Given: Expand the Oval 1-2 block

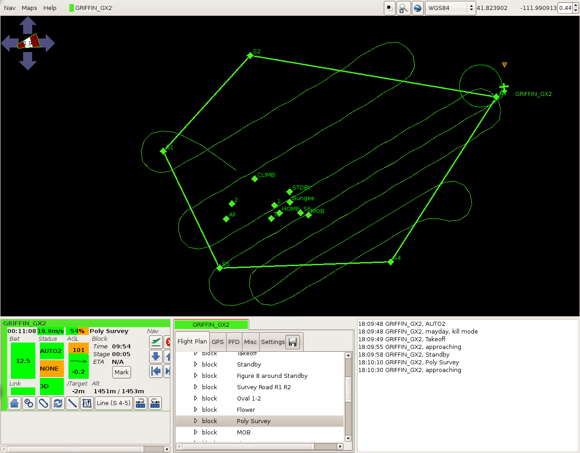Looking at the screenshot, I should click(196, 398).
